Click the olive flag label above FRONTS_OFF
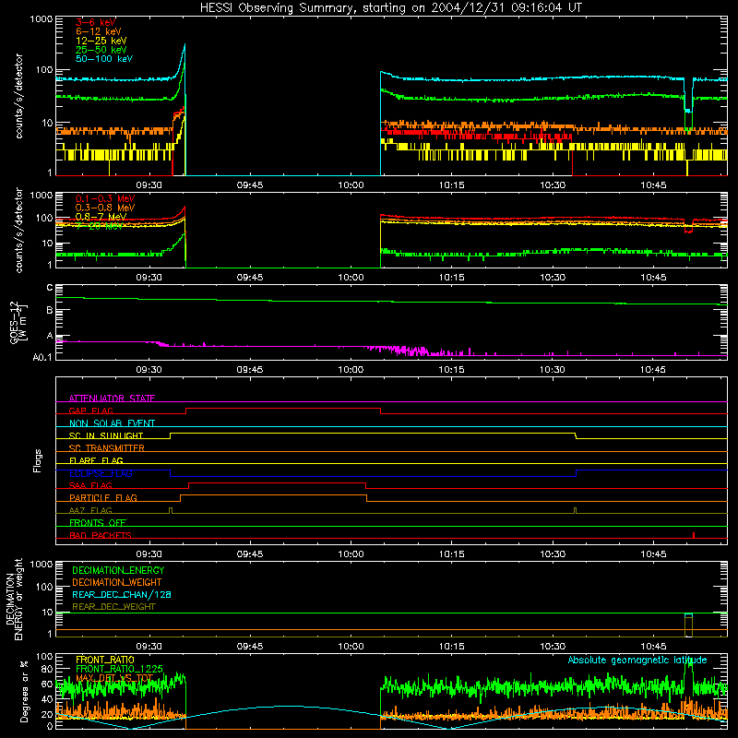738x738 pixels. click(90, 510)
